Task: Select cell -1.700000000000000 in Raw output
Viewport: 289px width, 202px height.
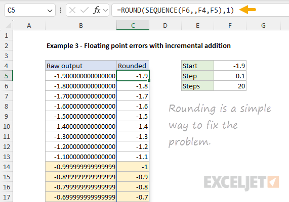Action: tap(81, 96)
